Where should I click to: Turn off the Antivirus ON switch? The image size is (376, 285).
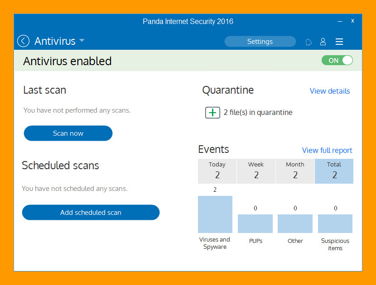(x=337, y=60)
